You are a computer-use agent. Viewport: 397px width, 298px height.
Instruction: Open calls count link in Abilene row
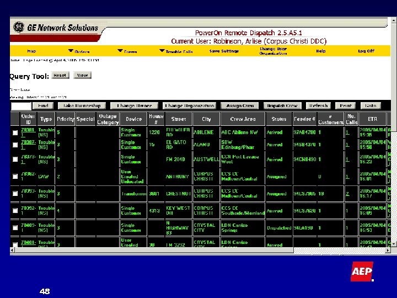[347, 132]
